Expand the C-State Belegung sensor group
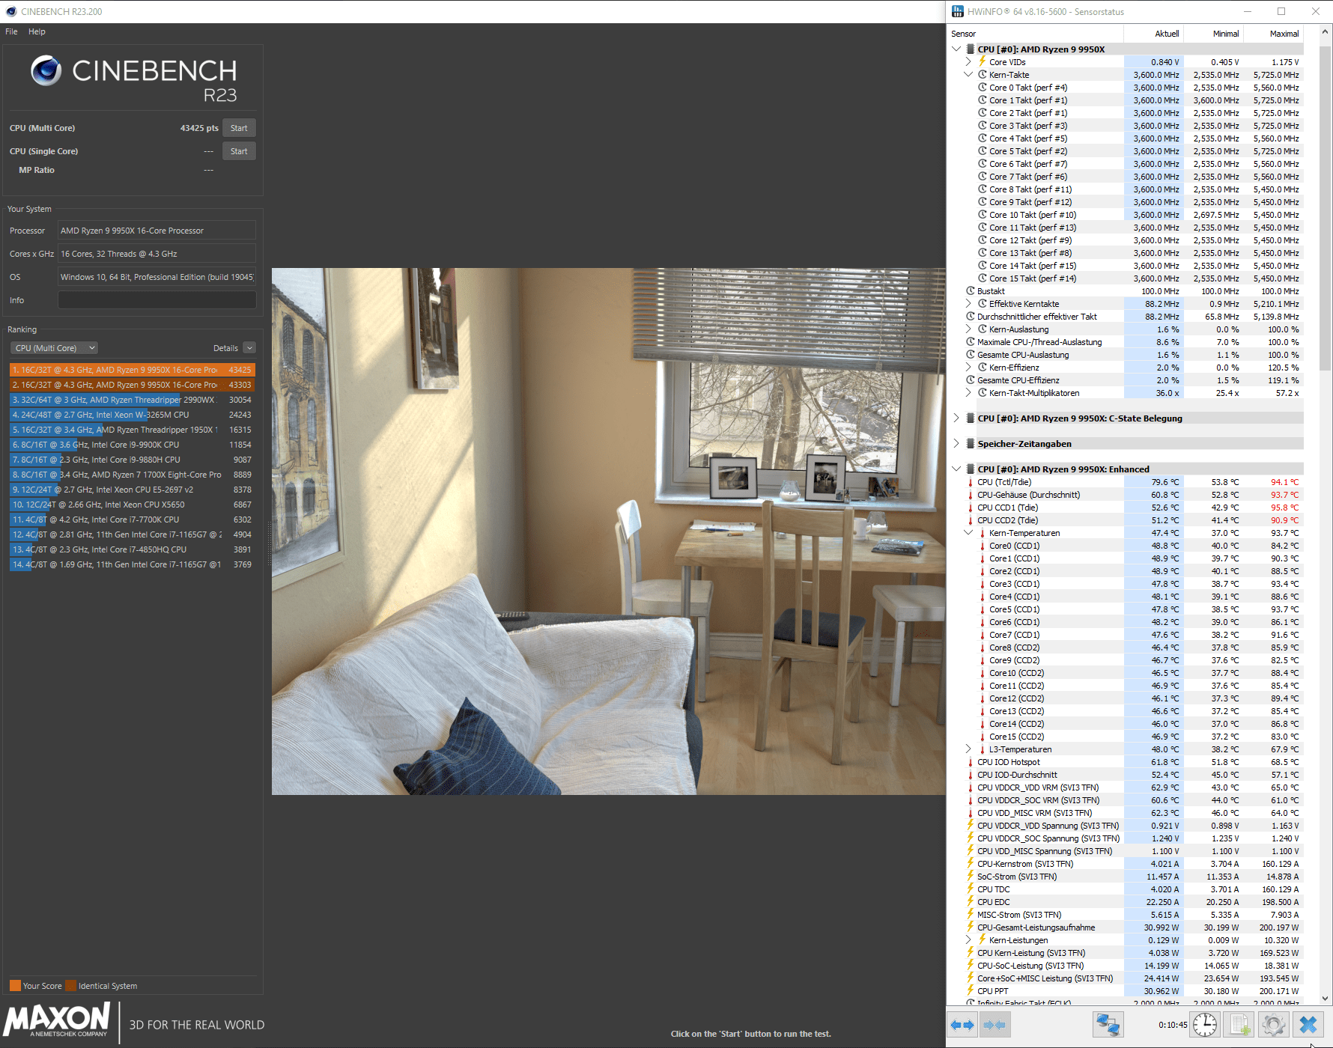This screenshot has height=1048, width=1333. pyautogui.click(x=956, y=418)
